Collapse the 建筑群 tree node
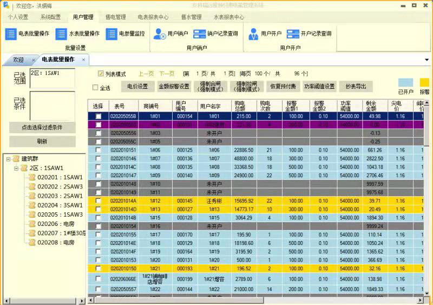 coord(8,159)
